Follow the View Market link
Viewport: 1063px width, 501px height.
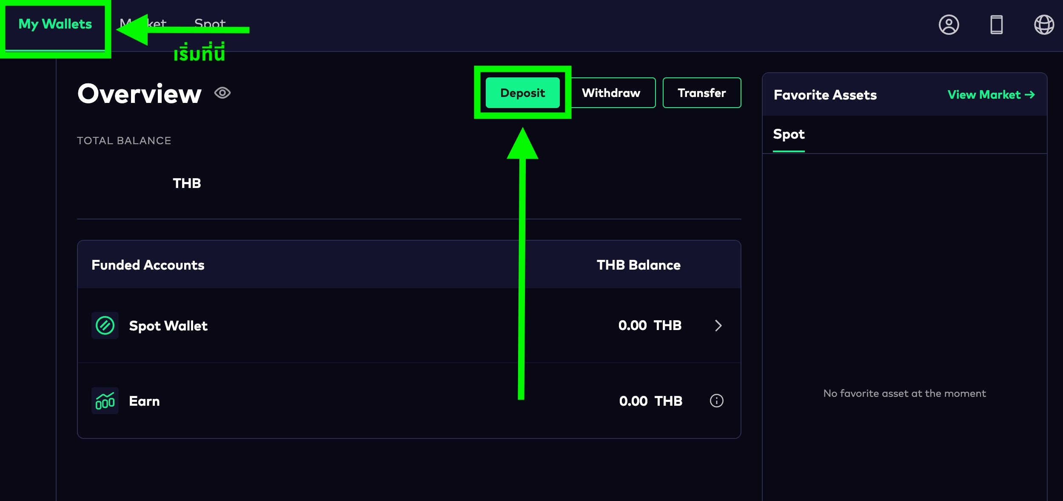tap(983, 94)
